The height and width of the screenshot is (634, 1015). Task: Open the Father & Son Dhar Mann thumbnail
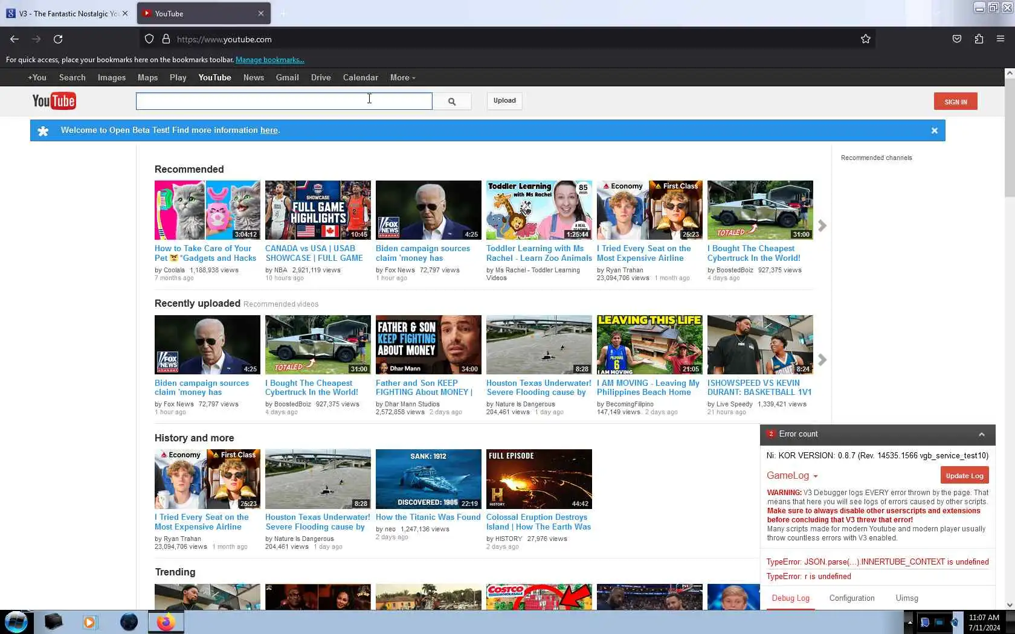click(428, 345)
